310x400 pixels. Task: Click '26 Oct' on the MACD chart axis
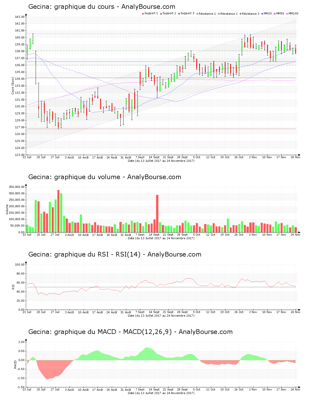pos(239,389)
